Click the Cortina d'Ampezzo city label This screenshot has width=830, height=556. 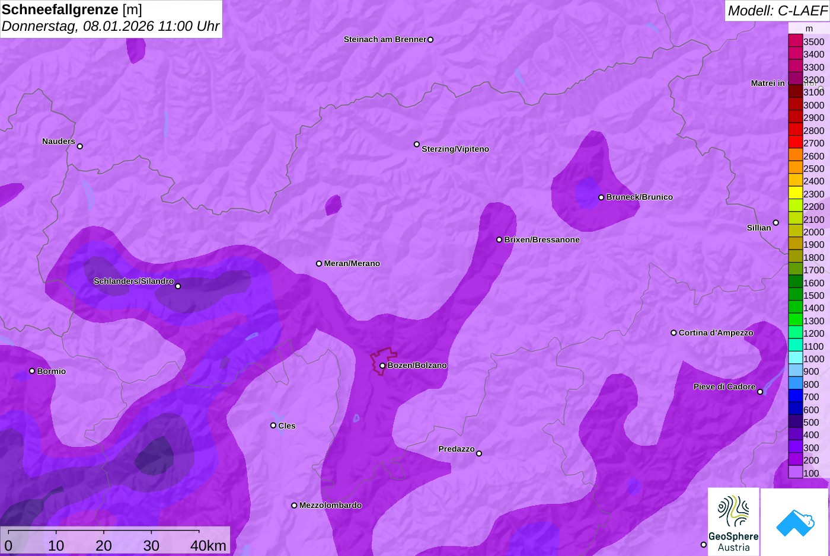click(x=716, y=333)
